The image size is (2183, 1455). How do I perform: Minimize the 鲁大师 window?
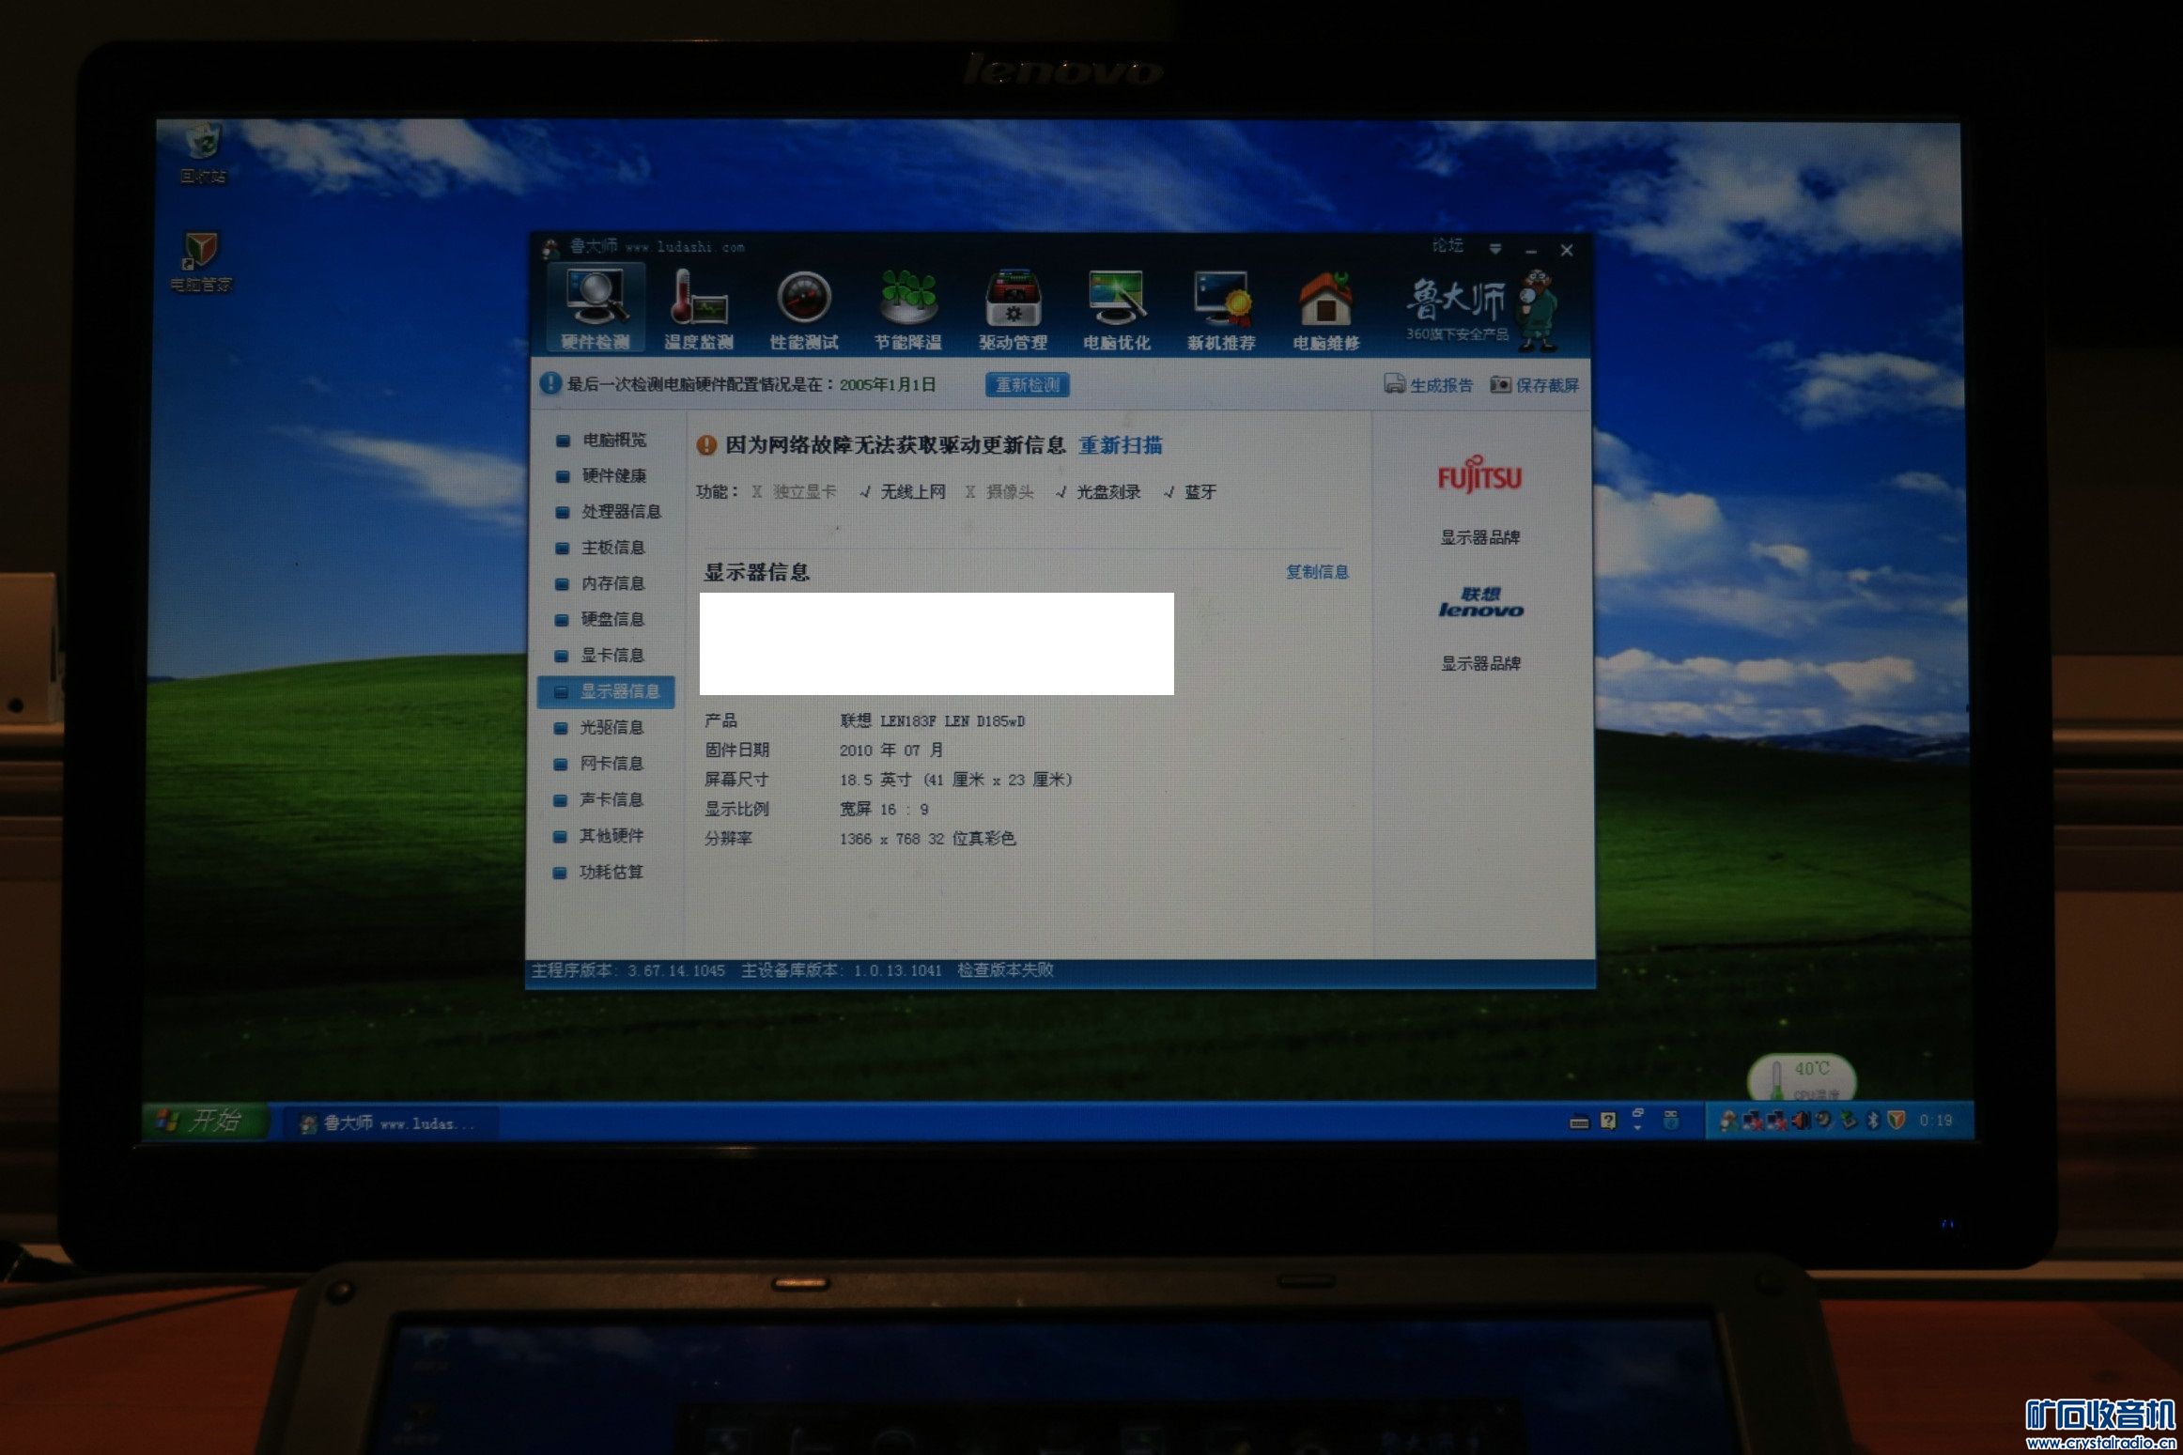pos(1532,251)
